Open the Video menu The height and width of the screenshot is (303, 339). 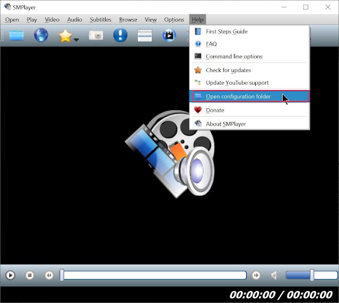pos(52,20)
